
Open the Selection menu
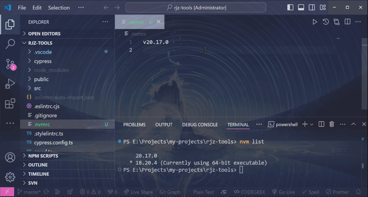[59, 8]
